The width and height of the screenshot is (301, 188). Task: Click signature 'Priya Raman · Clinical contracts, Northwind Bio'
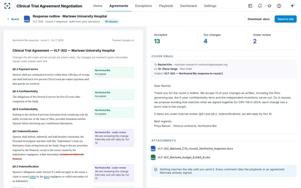[x=185, y=126]
